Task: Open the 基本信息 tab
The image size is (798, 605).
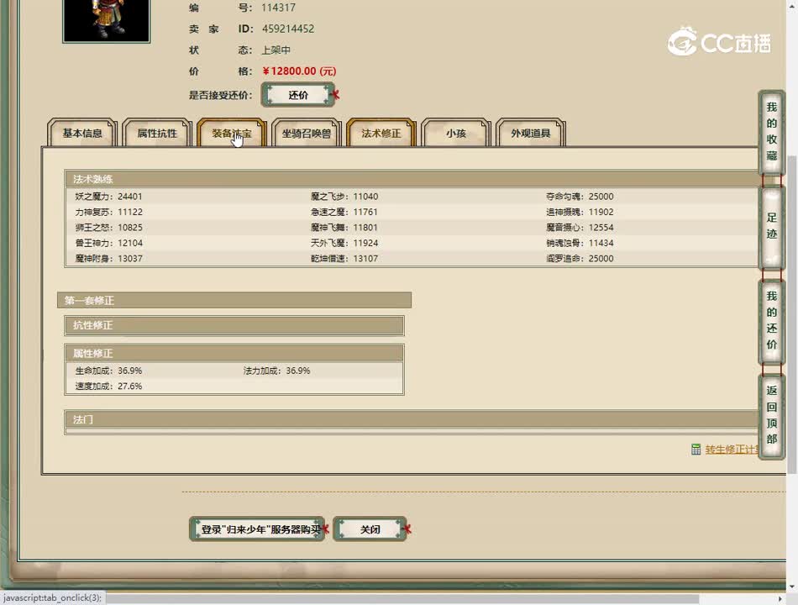Action: coord(82,133)
